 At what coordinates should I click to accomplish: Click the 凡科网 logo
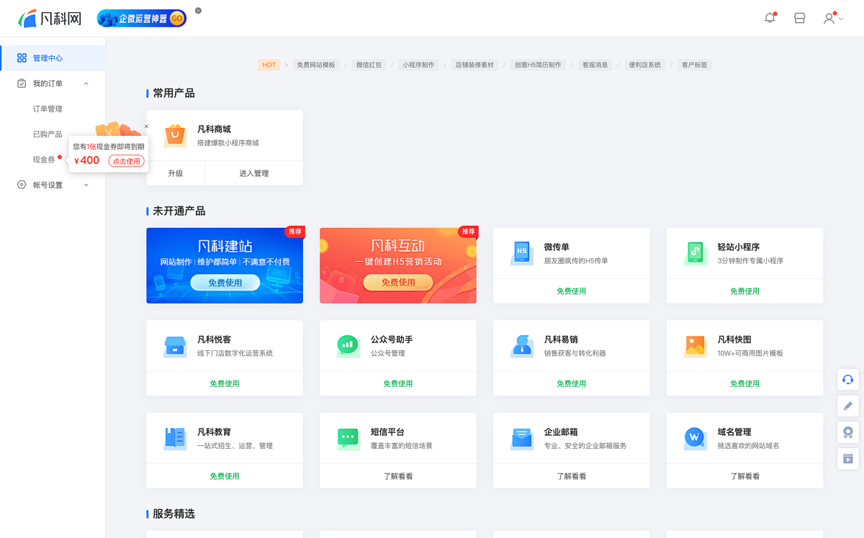click(50, 18)
